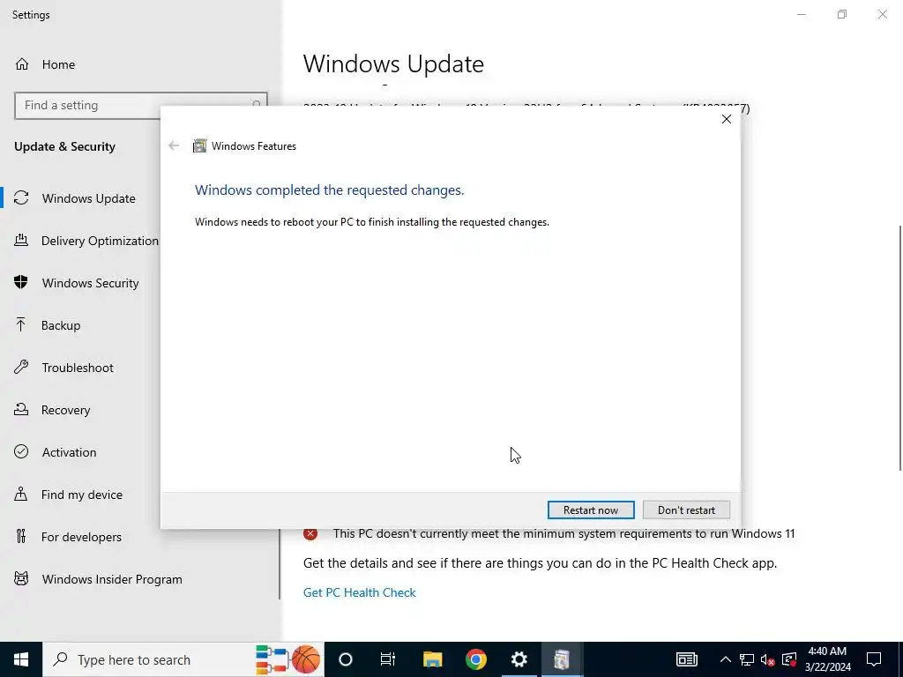
Task: Click the For developers tools icon
Action: 21,537
